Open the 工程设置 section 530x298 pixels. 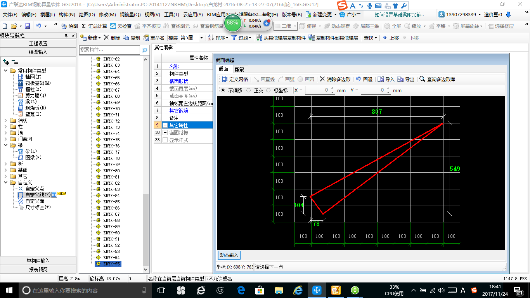(38, 43)
